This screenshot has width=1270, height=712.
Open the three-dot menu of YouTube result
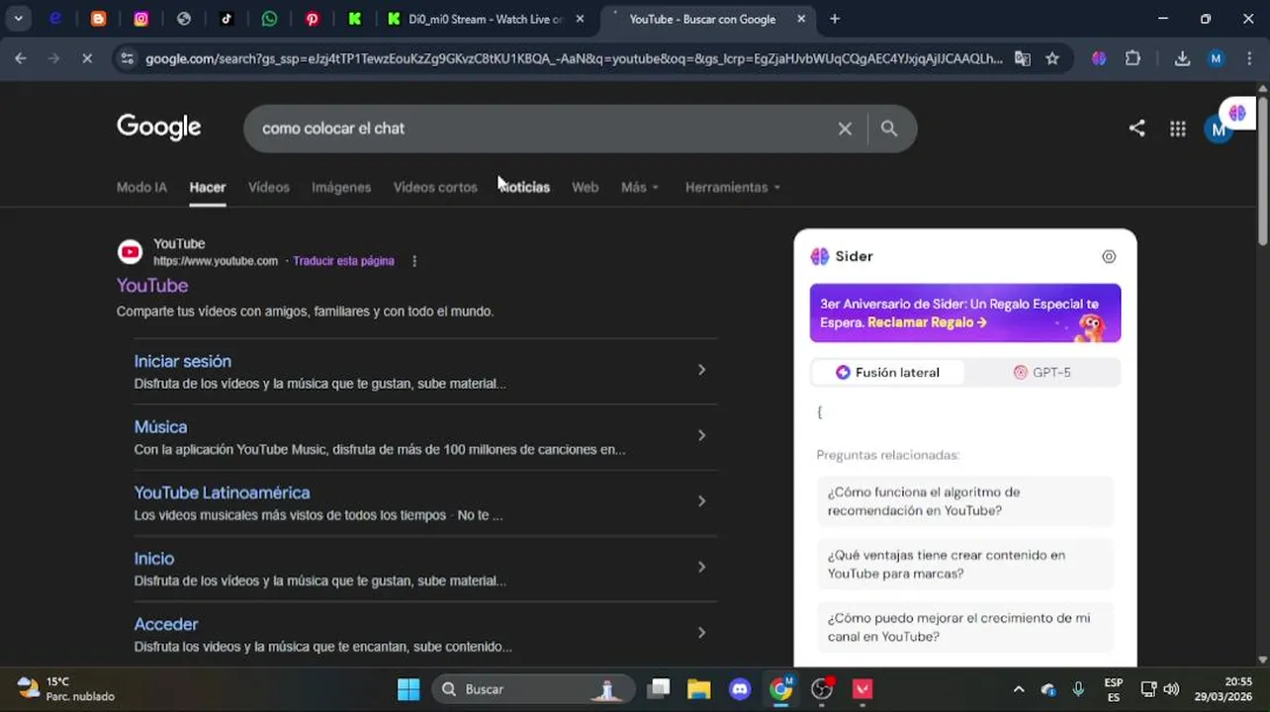point(414,261)
